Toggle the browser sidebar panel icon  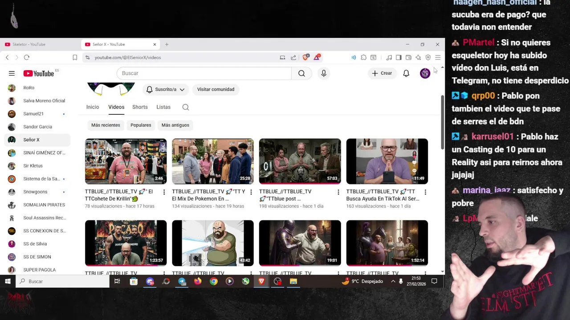tap(399, 57)
